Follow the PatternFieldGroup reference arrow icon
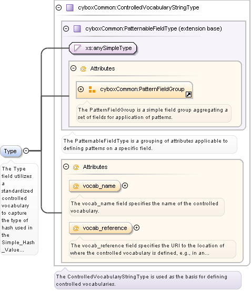This screenshot has width=251, height=291. pyautogui.click(x=188, y=95)
